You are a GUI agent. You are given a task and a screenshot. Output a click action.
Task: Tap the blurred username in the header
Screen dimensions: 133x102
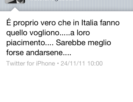[54, 1]
